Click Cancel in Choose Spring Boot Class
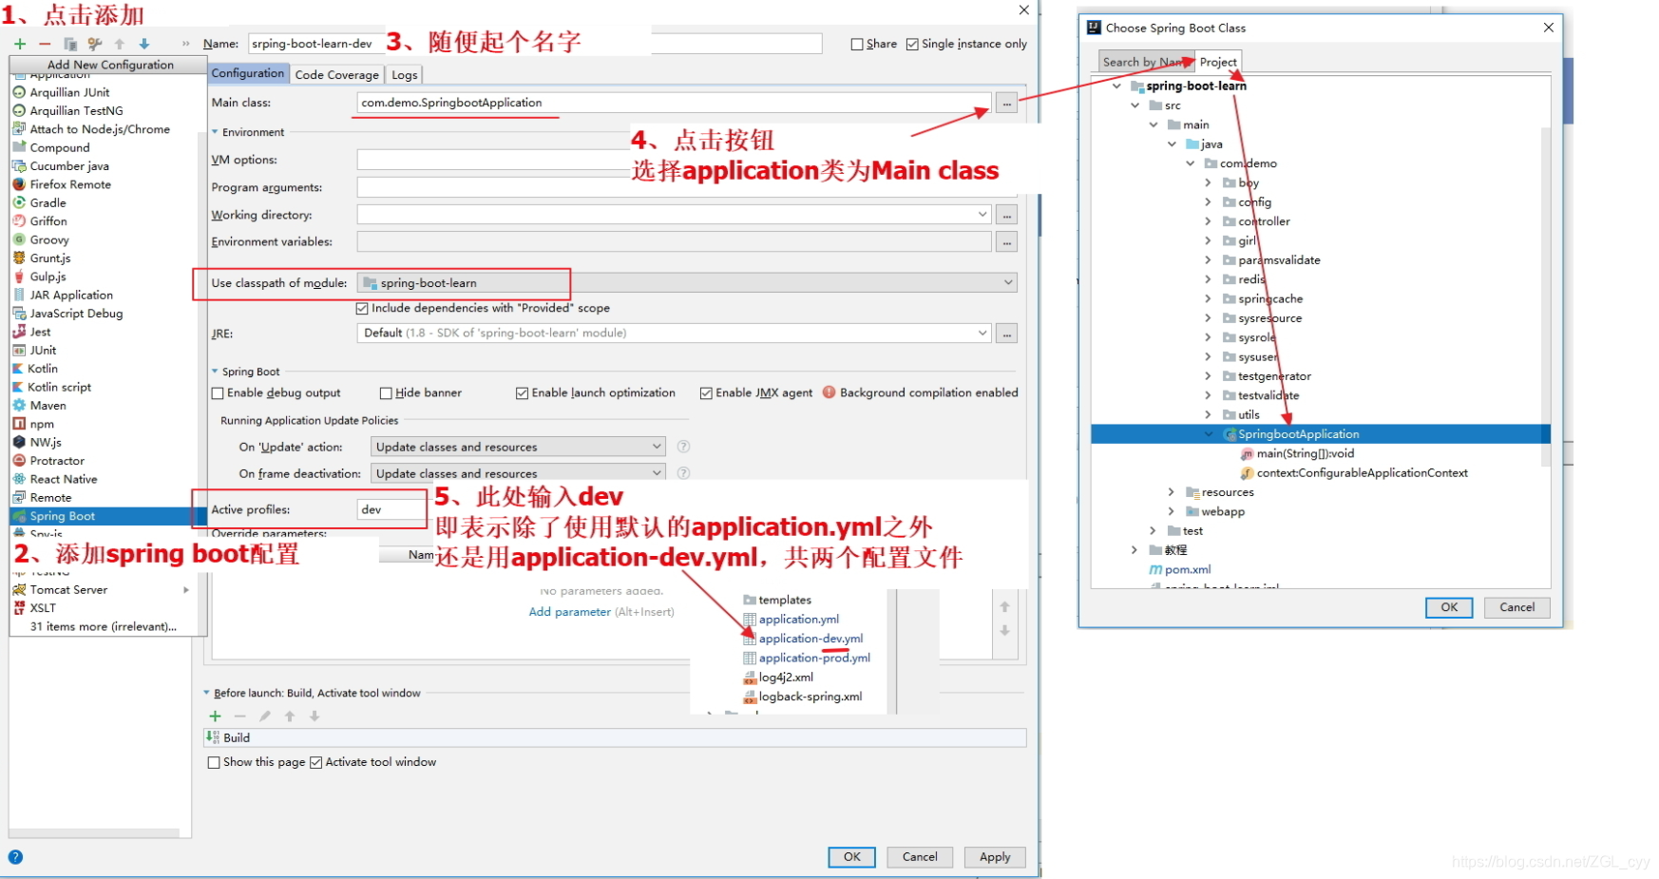1659x879 pixels. [1516, 607]
